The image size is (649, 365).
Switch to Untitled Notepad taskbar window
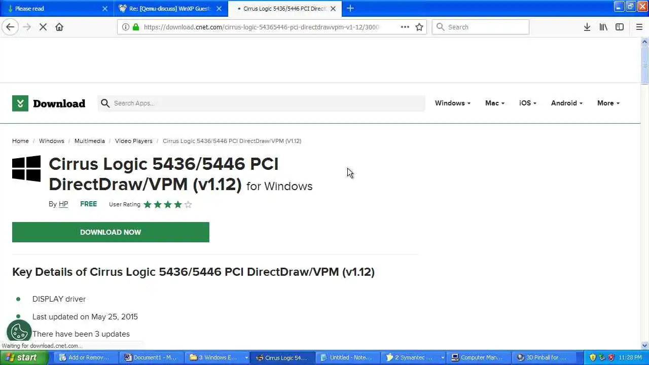pyautogui.click(x=348, y=357)
